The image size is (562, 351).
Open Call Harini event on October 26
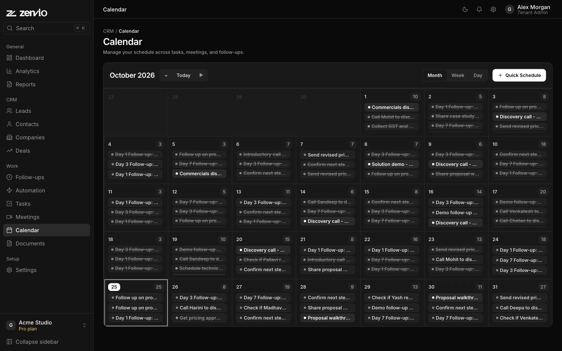[x=199, y=308]
